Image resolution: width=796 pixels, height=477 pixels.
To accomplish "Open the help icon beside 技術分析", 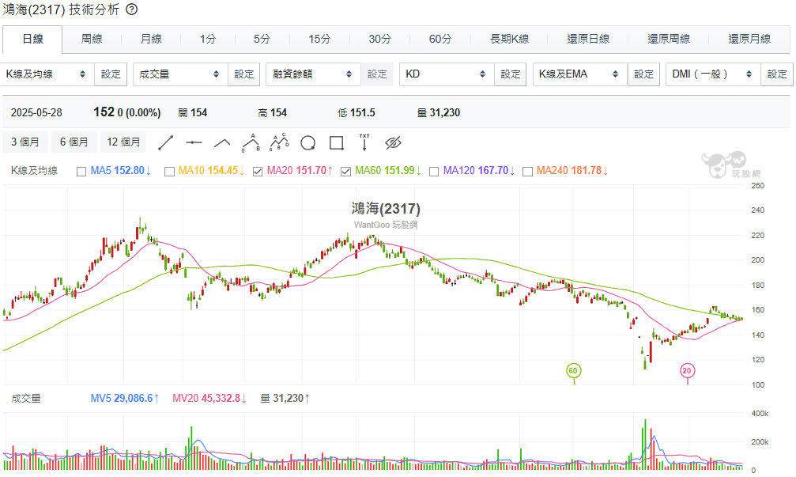I will pos(132,9).
